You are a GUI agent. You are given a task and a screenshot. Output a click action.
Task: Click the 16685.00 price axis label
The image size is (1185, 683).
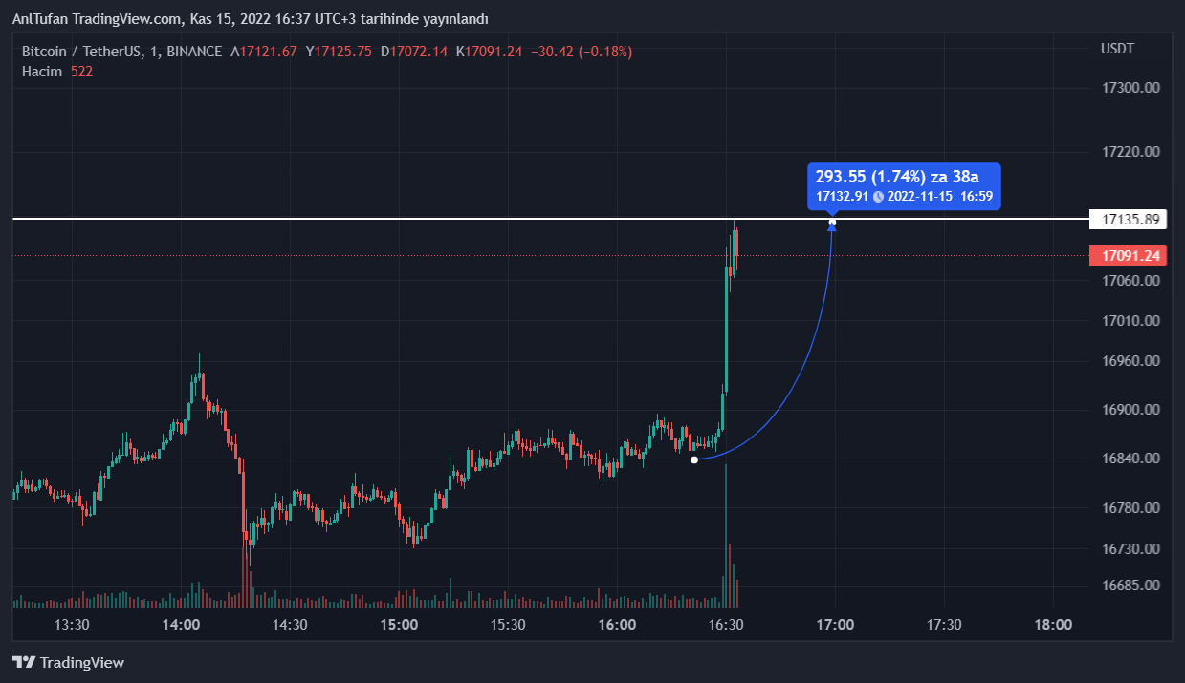coord(1130,585)
